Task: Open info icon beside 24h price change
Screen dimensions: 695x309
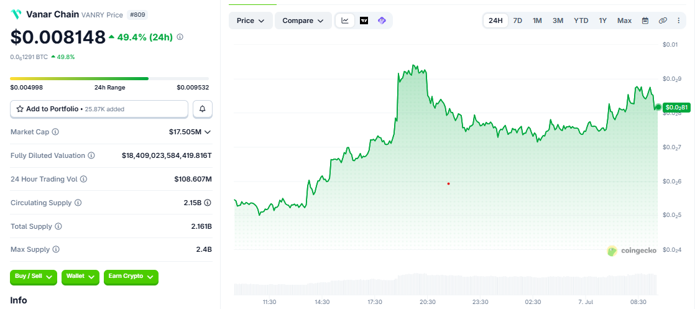Action: pyautogui.click(x=180, y=37)
